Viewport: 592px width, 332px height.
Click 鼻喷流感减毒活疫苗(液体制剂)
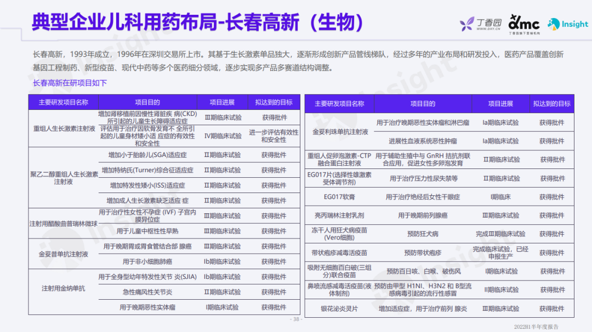pos(339,290)
